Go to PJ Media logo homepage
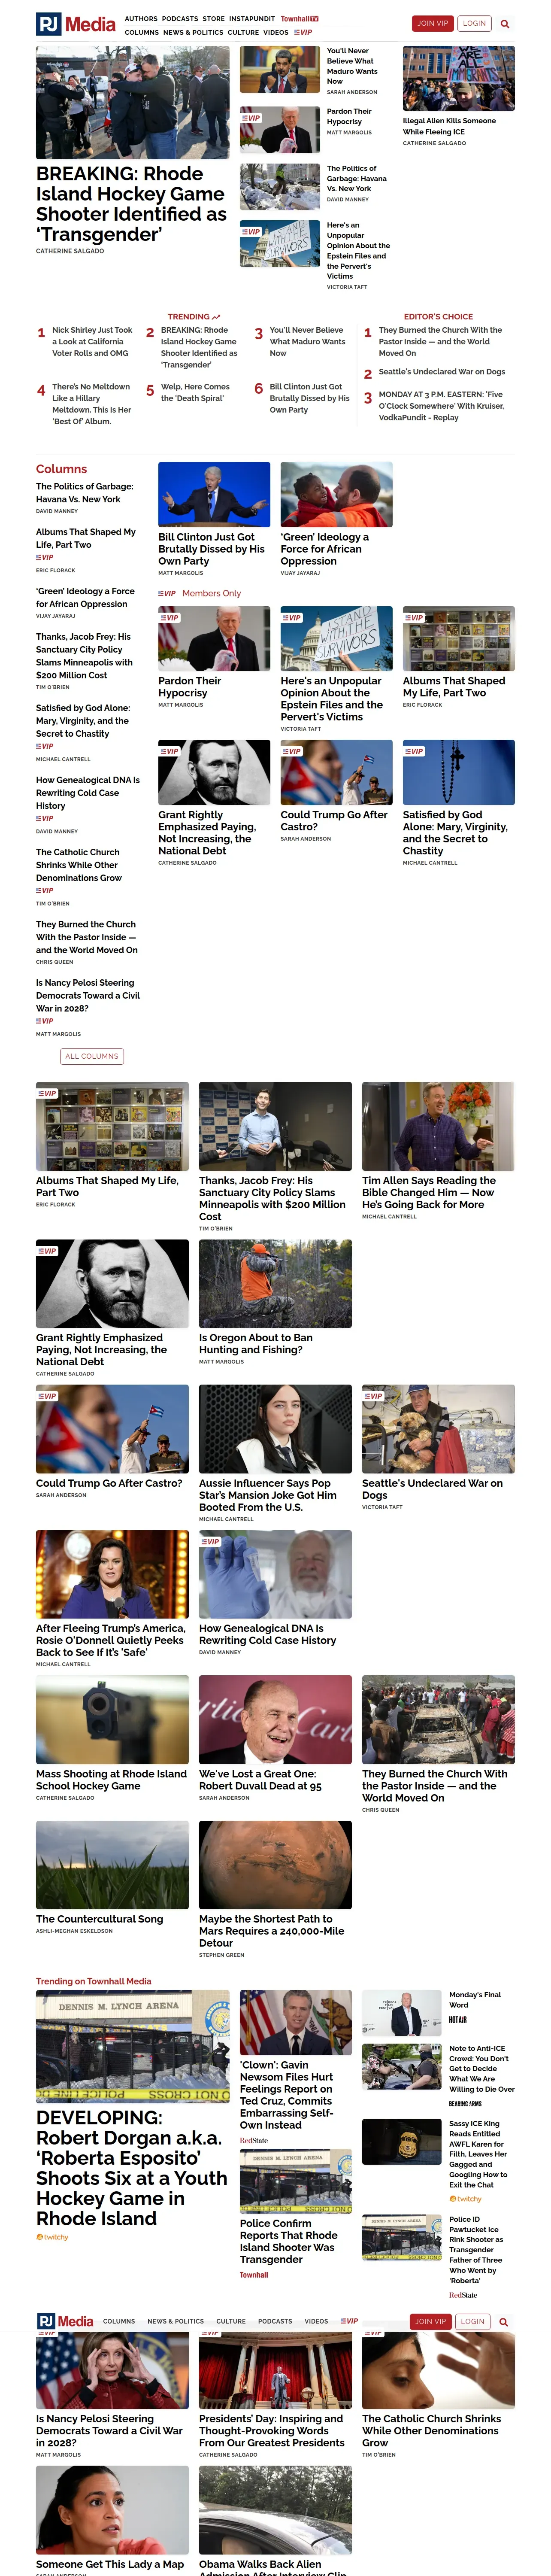The height and width of the screenshot is (2576, 551). point(76,24)
